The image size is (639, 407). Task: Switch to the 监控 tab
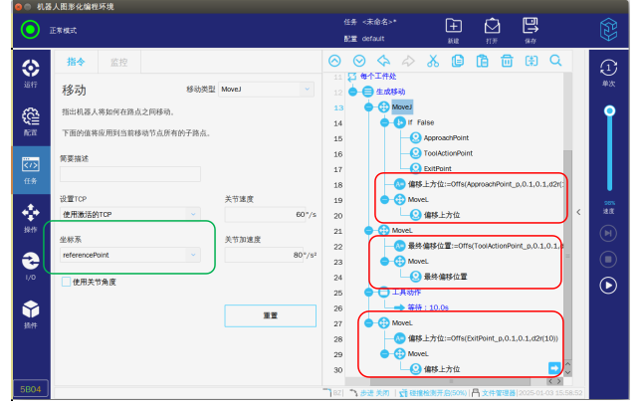click(118, 62)
